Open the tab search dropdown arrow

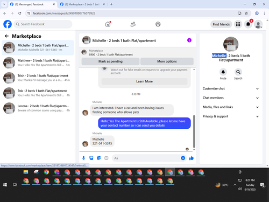4,4
